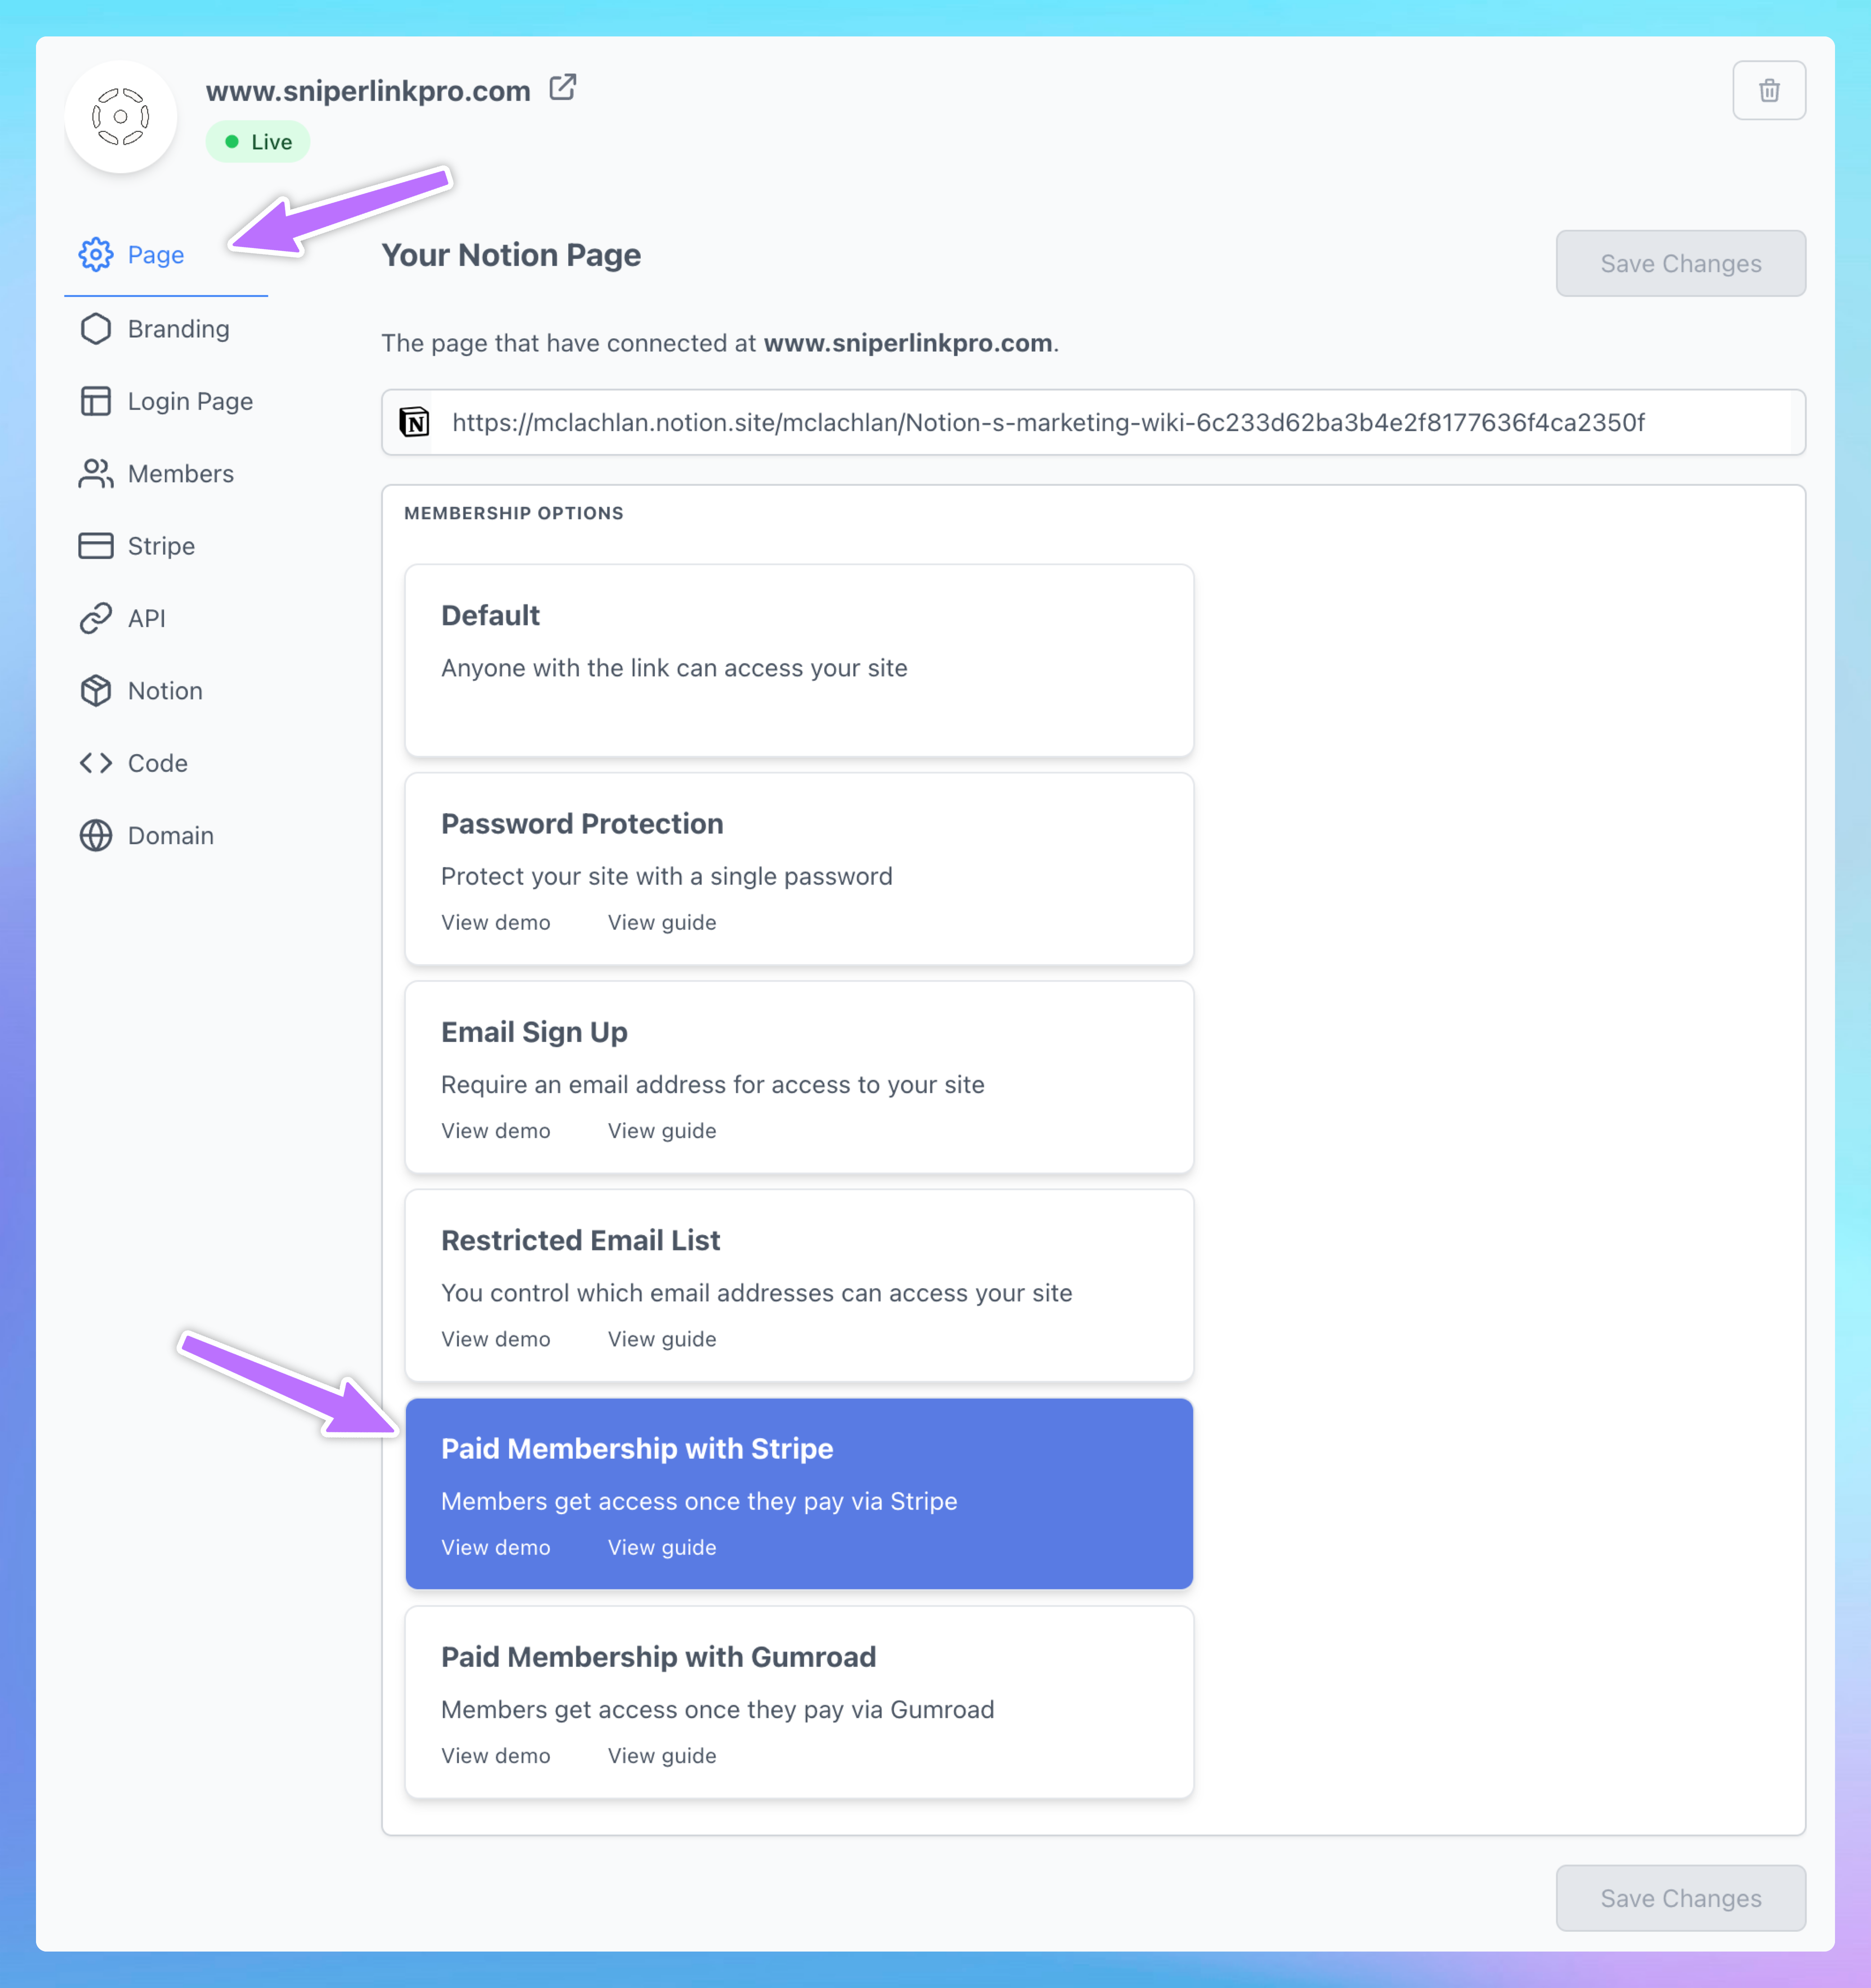Open View demo under Restricted Email List
Viewport: 1871px width, 1988px height.
pyautogui.click(x=495, y=1339)
